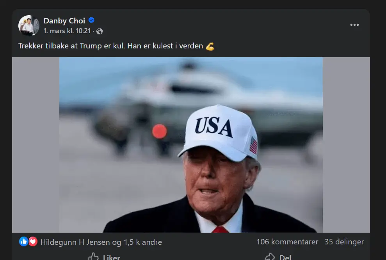Select the Del share button label

point(285,258)
